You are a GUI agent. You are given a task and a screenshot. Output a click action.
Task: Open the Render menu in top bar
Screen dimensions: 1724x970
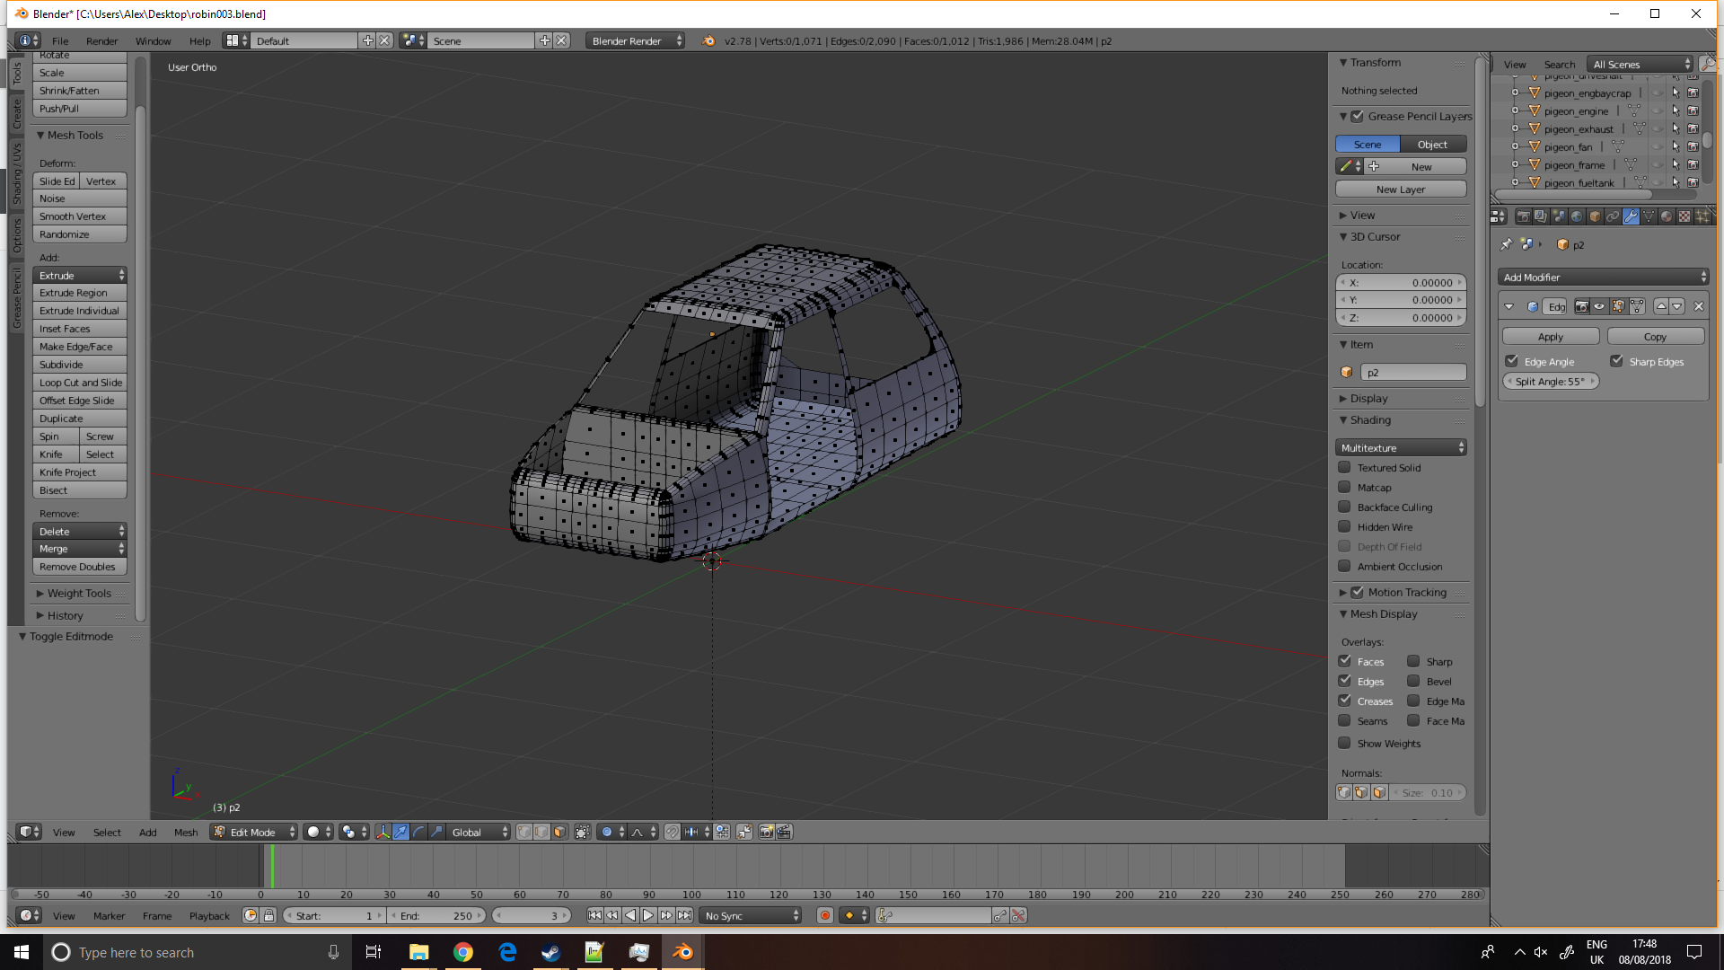tap(101, 40)
